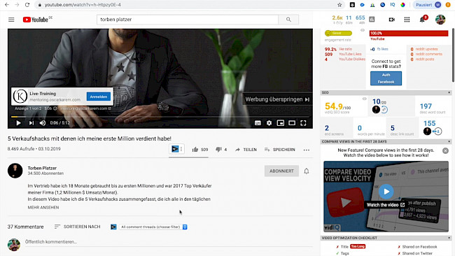Switch to miniplayer mode
Viewport: 455px width, 256px height.
pos(280,123)
